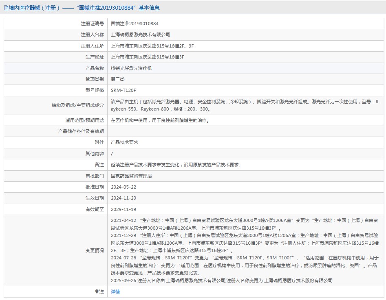Viewport: 386px width, 300px height.
Task: Click the 适用范围/预期用途 description text
Action: (160, 120)
